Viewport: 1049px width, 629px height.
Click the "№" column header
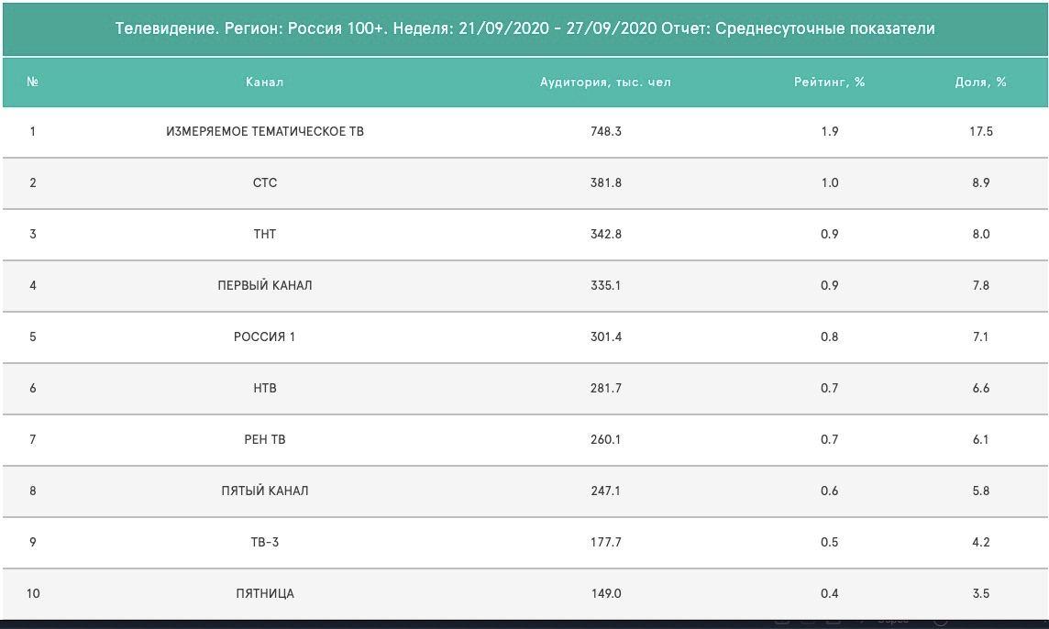33,82
